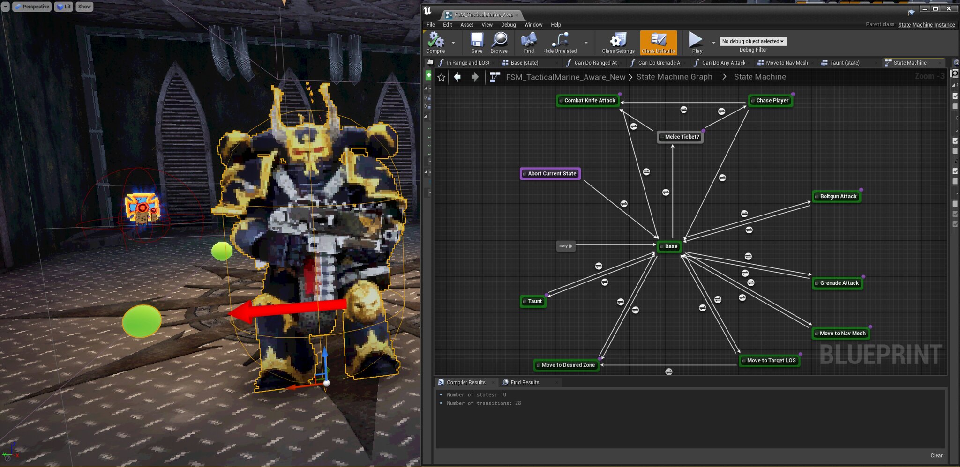
Task: Open the View menu
Action: pyautogui.click(x=487, y=25)
